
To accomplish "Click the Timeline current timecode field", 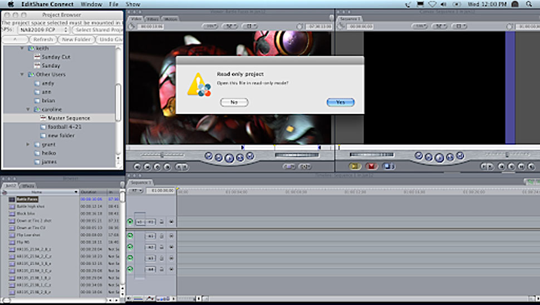I will pyautogui.click(x=161, y=190).
